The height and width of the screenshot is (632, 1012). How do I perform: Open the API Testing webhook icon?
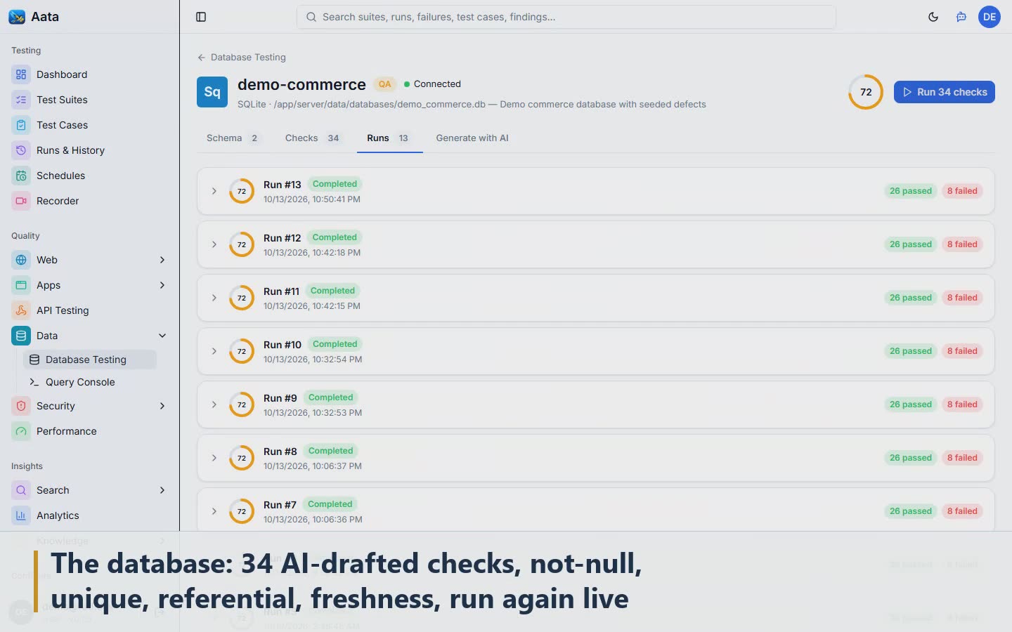(21, 310)
